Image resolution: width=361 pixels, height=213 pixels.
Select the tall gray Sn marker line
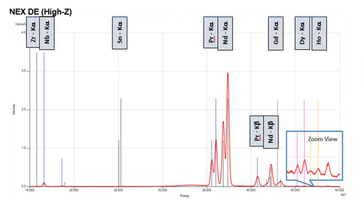[x=121, y=141]
